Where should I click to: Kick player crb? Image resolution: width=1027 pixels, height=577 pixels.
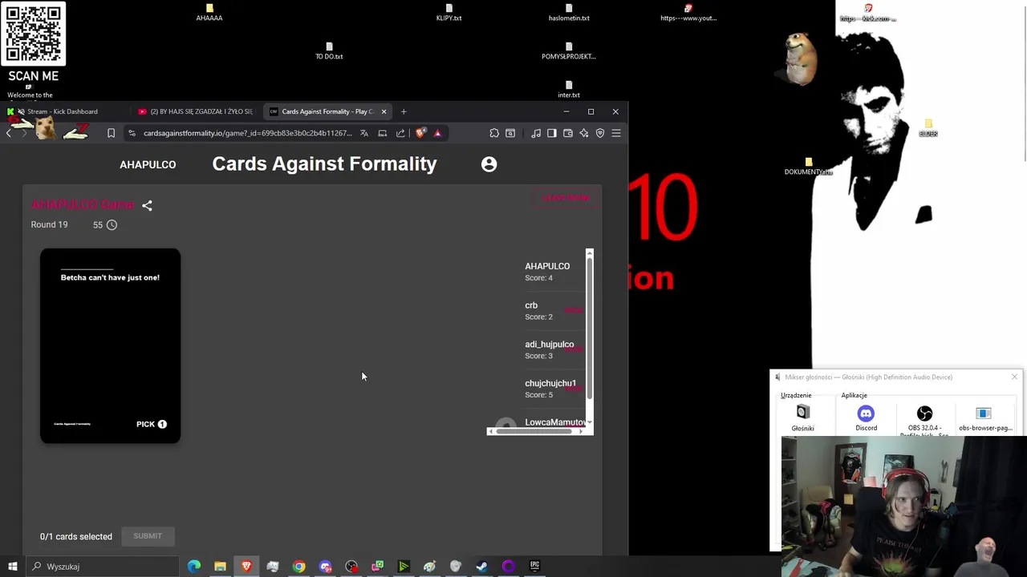point(573,311)
